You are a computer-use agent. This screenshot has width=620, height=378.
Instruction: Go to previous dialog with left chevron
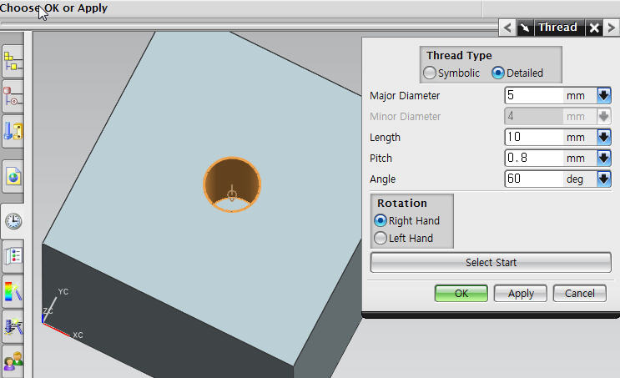[507, 28]
